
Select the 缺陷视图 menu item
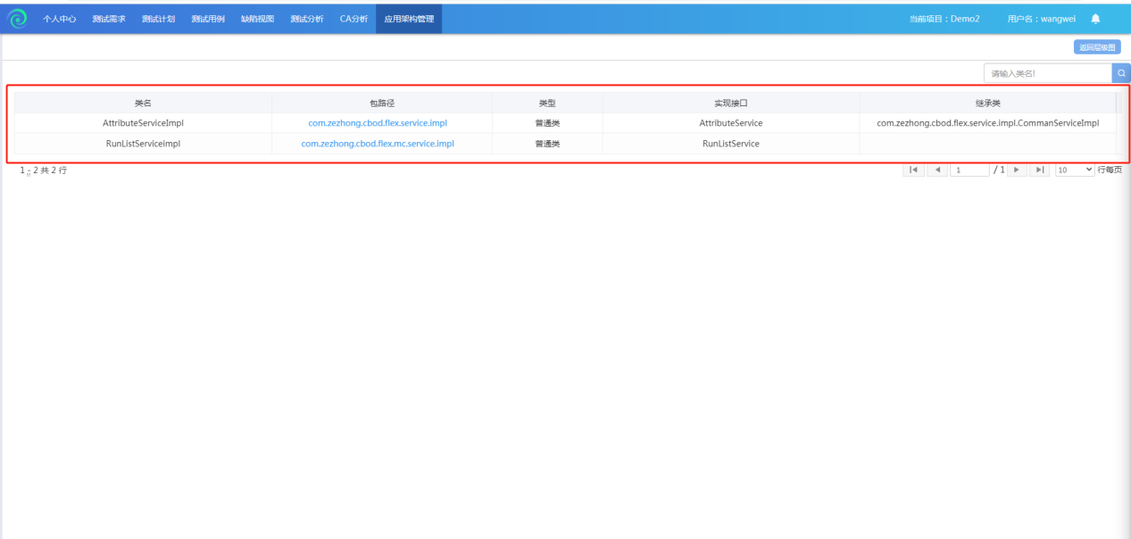257,20
